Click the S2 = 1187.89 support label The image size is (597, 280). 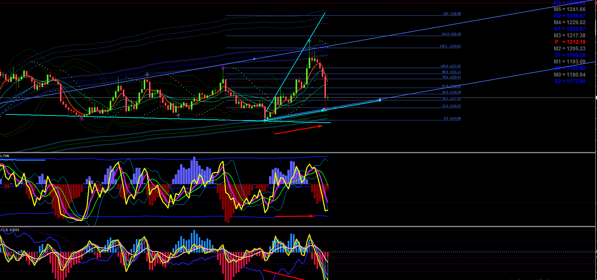[x=570, y=68]
